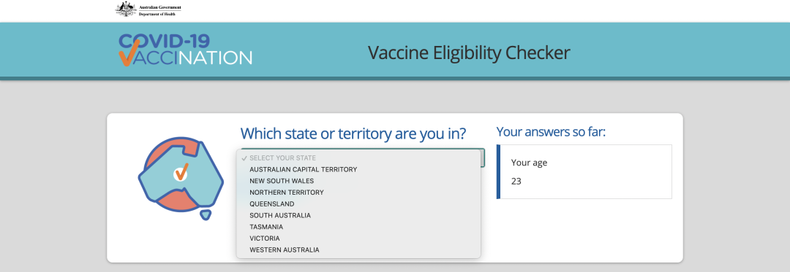Click the orange checkmark in Vaccination logo
Viewport: 790px width, 272px height.
pyautogui.click(x=127, y=55)
